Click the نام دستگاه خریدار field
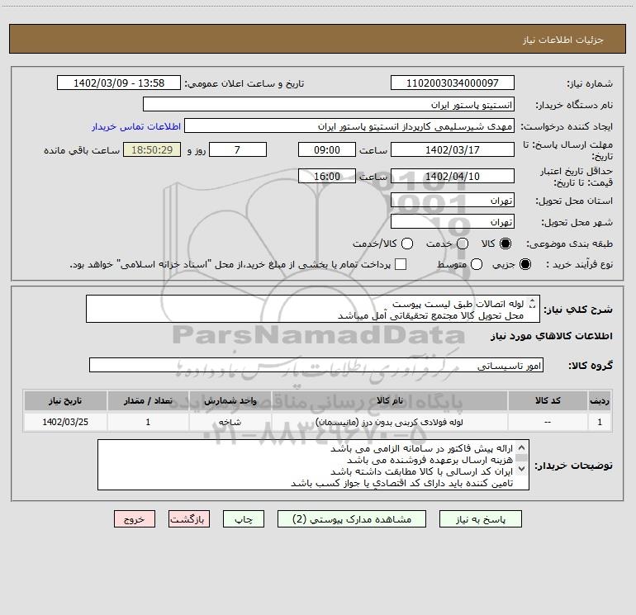This screenshot has width=636, height=615. click(x=329, y=104)
